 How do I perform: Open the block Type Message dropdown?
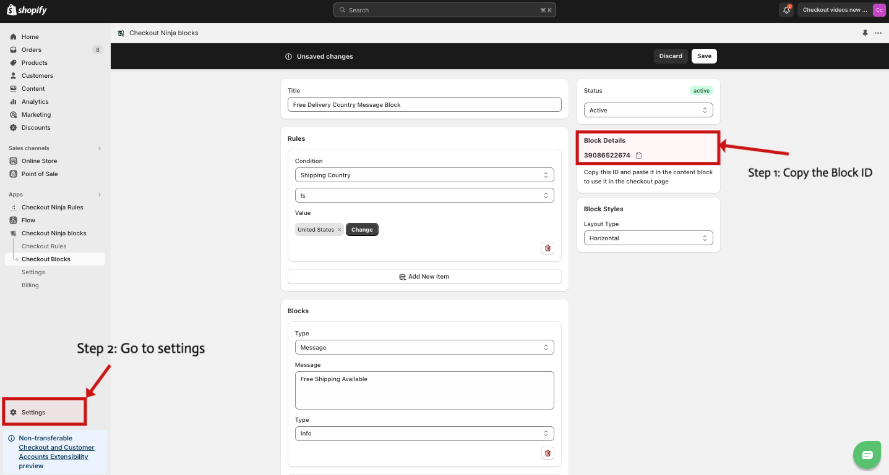(x=424, y=348)
